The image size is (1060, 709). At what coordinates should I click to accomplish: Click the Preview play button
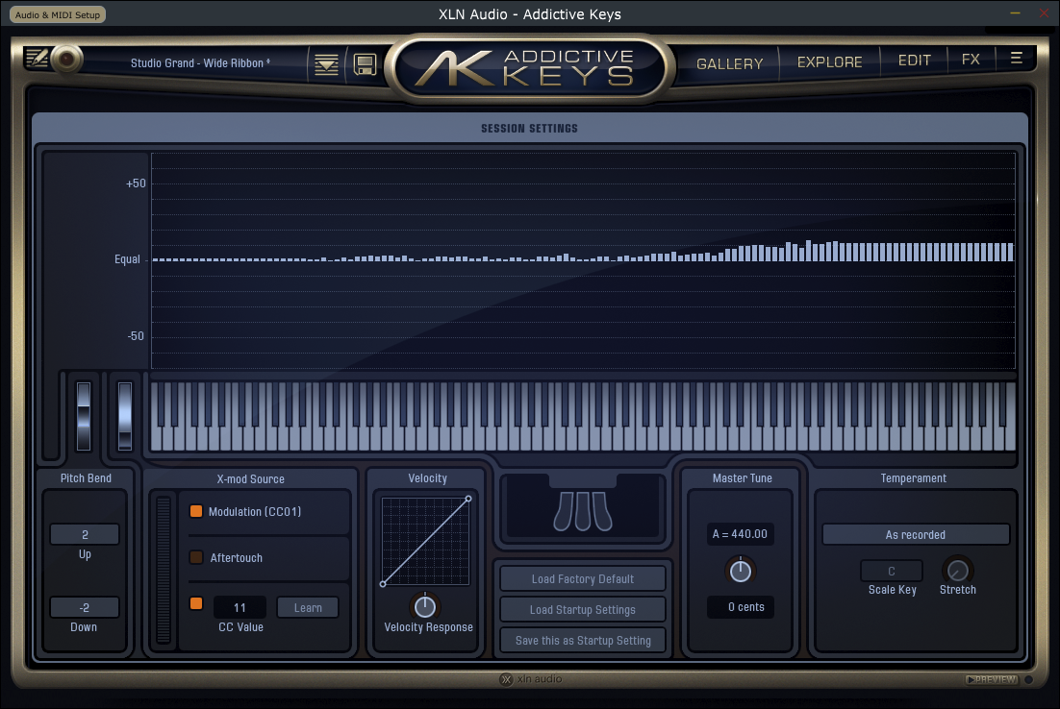coord(992,679)
